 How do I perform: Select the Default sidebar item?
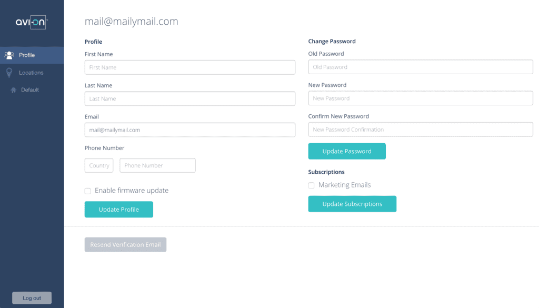(30, 90)
